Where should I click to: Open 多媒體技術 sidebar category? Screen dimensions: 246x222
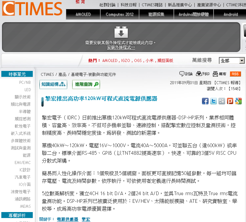(21, 141)
